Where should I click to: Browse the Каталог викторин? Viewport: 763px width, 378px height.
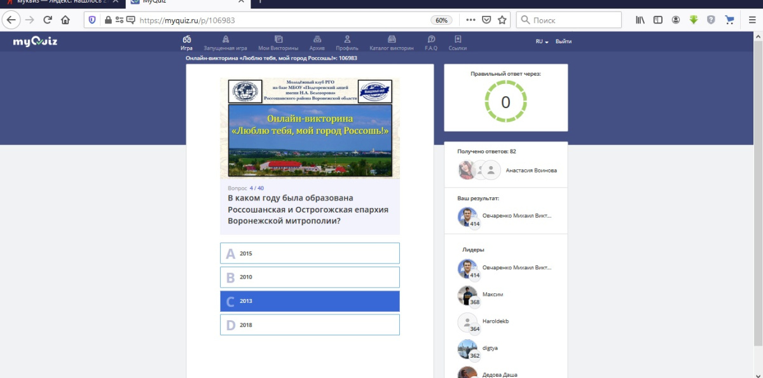(x=392, y=43)
